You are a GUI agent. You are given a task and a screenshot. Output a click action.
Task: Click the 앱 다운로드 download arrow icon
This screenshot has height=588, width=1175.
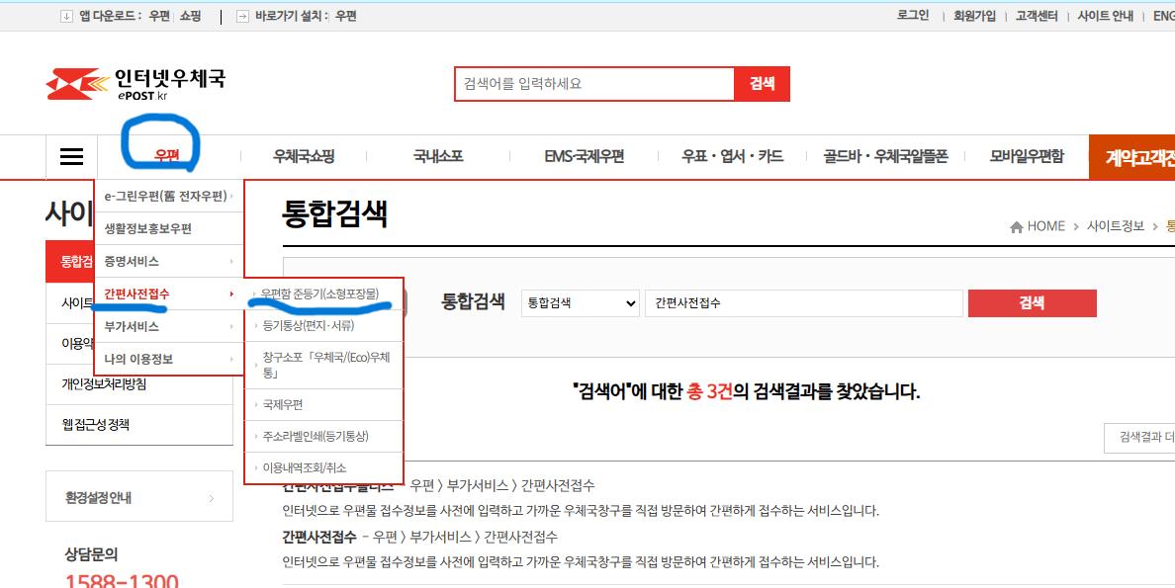pos(66,16)
